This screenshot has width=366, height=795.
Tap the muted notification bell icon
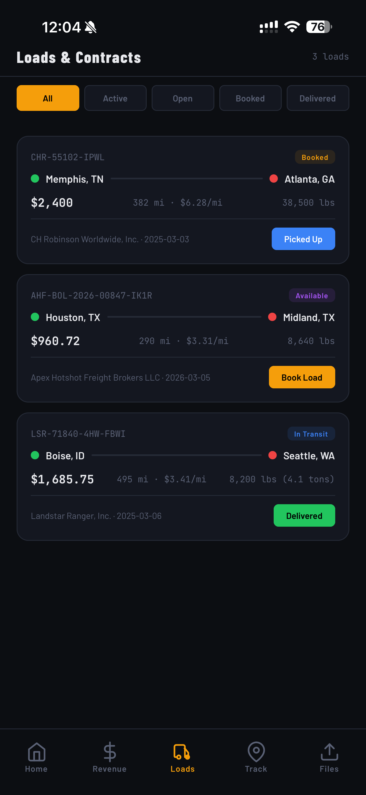pos(91,27)
